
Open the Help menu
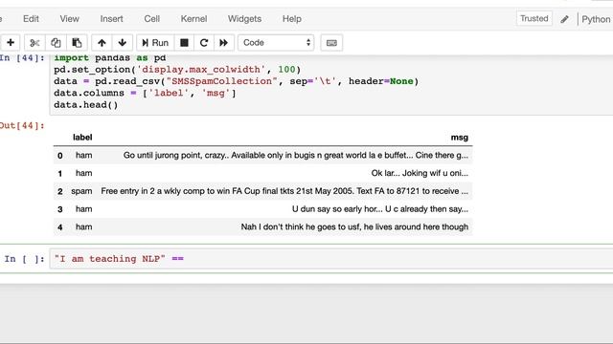pyautogui.click(x=292, y=19)
